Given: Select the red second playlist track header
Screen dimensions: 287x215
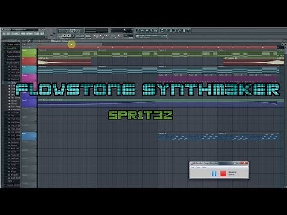Looking at the screenshot, I should (x=29, y=62).
